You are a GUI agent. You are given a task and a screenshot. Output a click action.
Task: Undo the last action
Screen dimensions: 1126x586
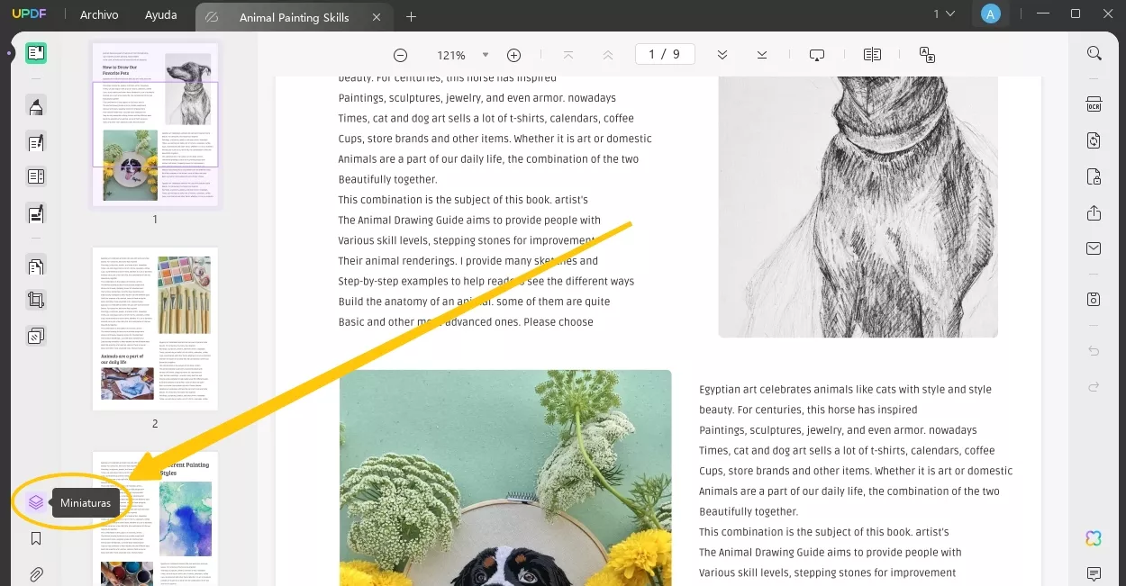point(1094,351)
